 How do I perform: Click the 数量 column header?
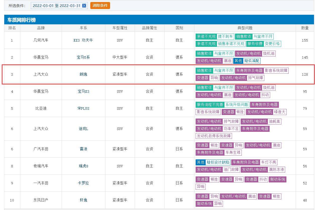(x=305, y=28)
